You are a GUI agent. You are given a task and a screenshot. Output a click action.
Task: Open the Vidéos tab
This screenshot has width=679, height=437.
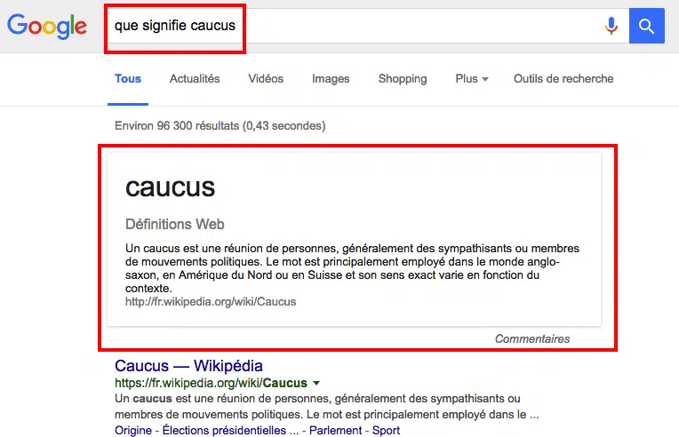266,79
